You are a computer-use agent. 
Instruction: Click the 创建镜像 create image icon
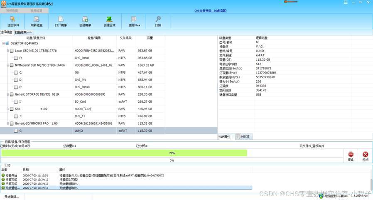(x=85, y=19)
